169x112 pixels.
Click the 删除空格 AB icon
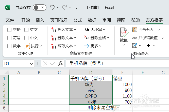click(x=87, y=38)
